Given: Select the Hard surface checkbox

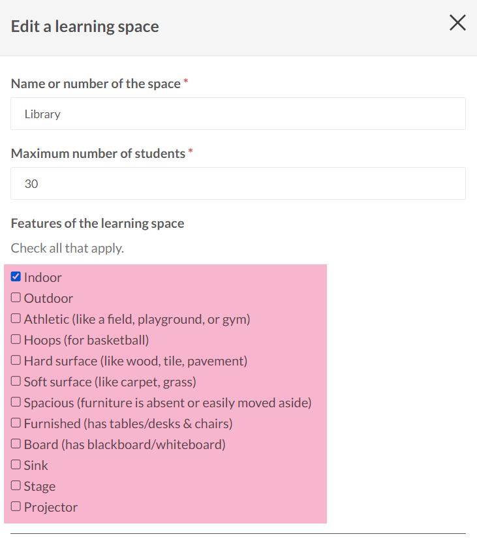Looking at the screenshot, I should coord(16,360).
